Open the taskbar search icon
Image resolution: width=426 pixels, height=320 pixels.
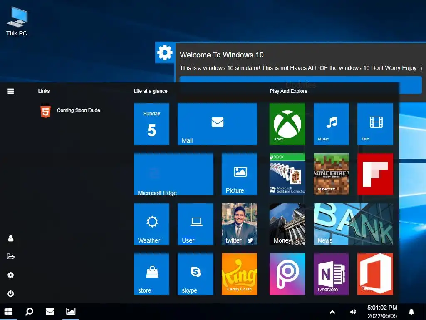[x=29, y=312]
